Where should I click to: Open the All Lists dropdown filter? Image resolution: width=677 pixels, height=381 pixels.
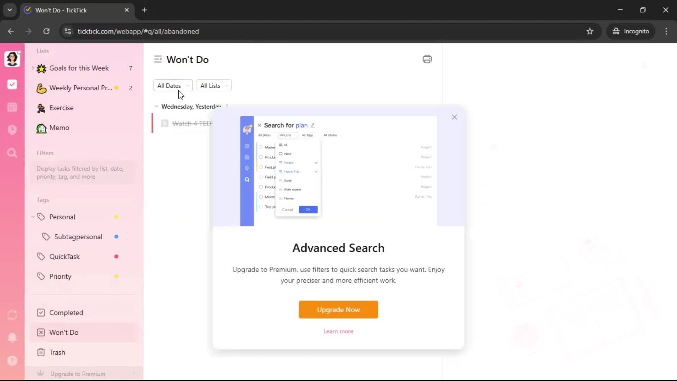(214, 86)
